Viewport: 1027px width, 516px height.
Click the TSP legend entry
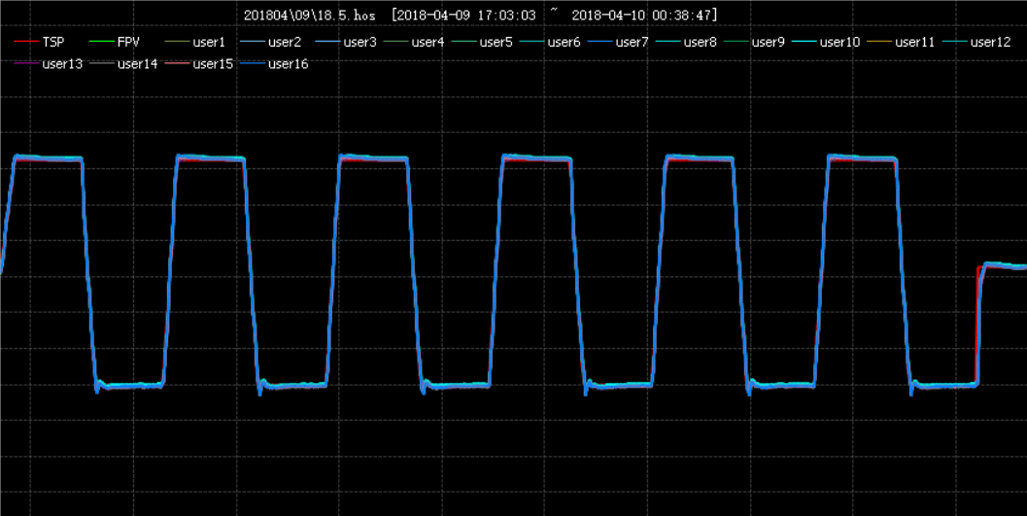coord(39,42)
